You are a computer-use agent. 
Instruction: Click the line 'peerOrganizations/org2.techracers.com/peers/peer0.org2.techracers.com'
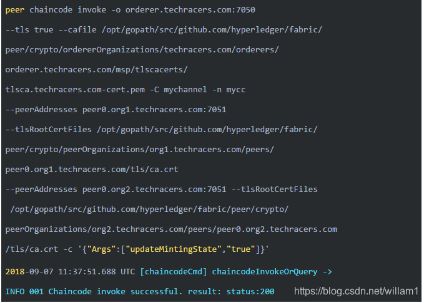[171, 229]
